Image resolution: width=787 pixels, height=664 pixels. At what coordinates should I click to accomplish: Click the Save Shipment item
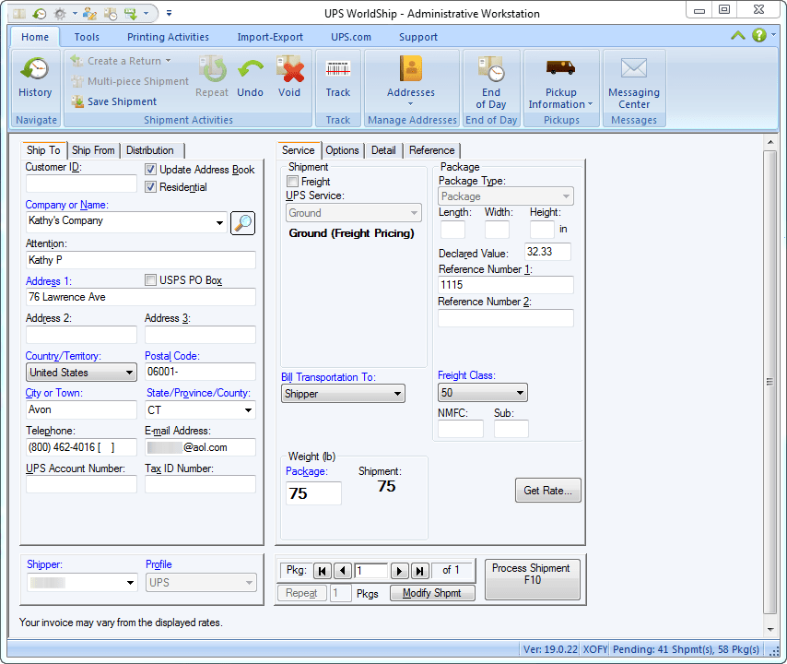click(114, 101)
